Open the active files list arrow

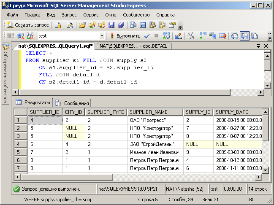click(258, 46)
